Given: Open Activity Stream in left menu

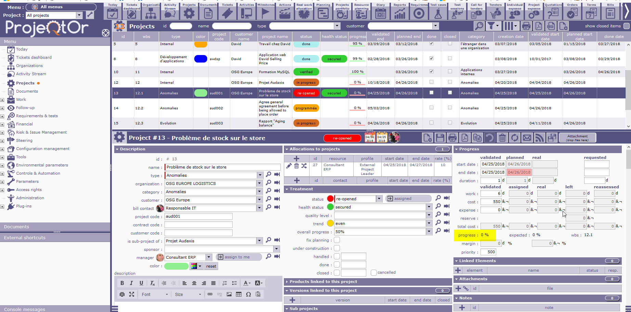Looking at the screenshot, I should click(x=31, y=74).
